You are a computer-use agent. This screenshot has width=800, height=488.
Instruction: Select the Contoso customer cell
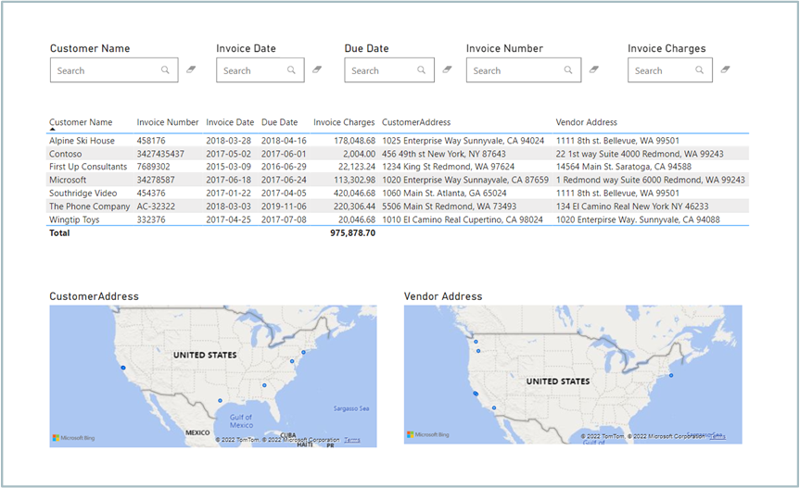(65, 154)
